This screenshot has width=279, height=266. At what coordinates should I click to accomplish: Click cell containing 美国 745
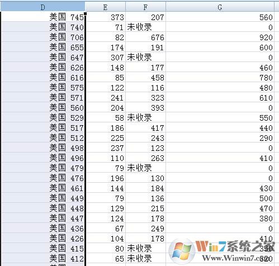click(43, 17)
